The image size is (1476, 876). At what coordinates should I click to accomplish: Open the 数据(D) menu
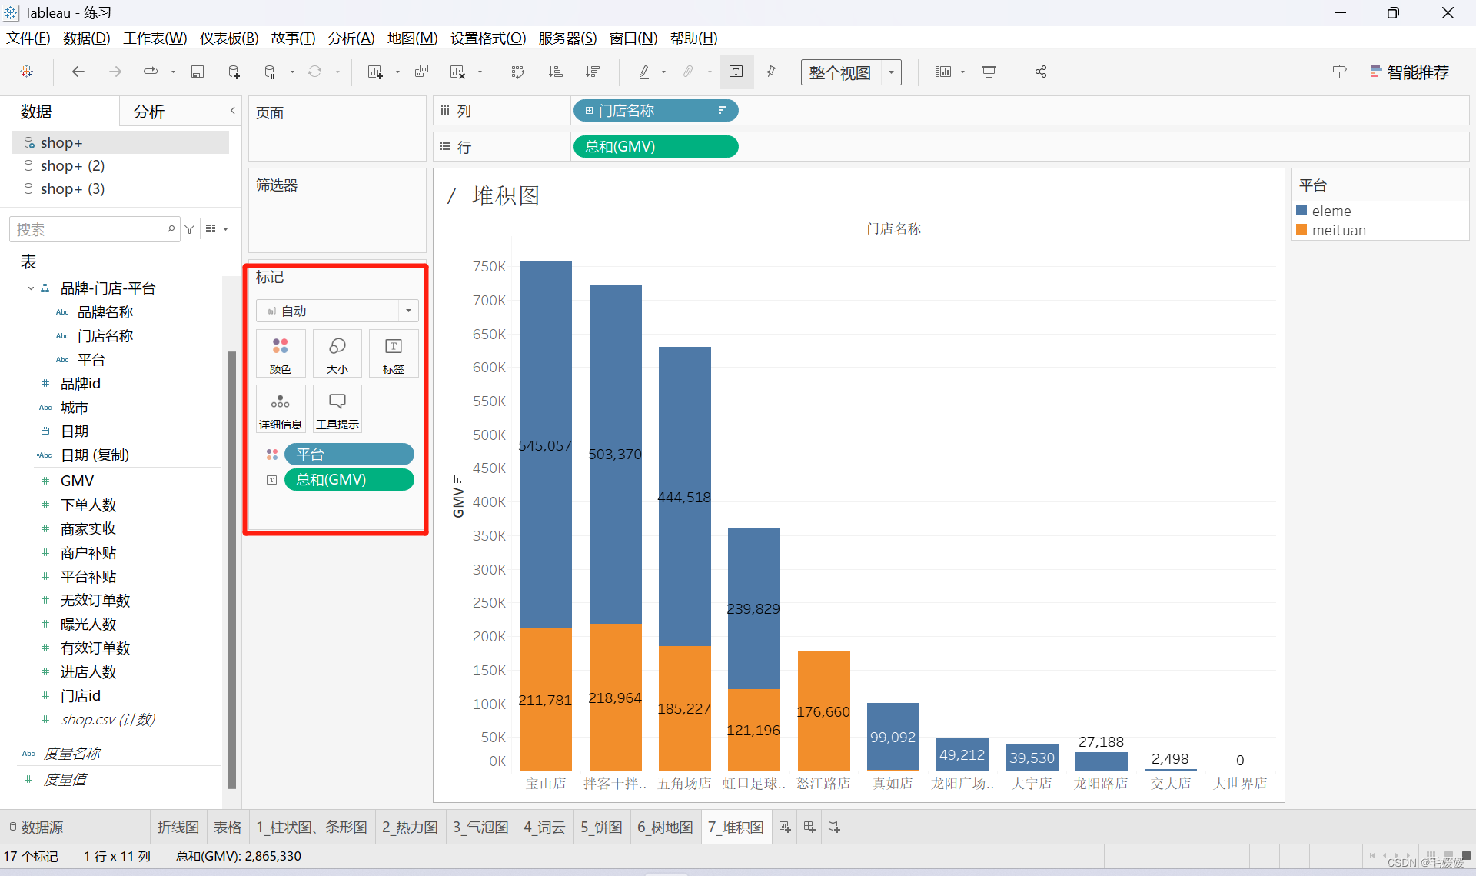[86, 38]
